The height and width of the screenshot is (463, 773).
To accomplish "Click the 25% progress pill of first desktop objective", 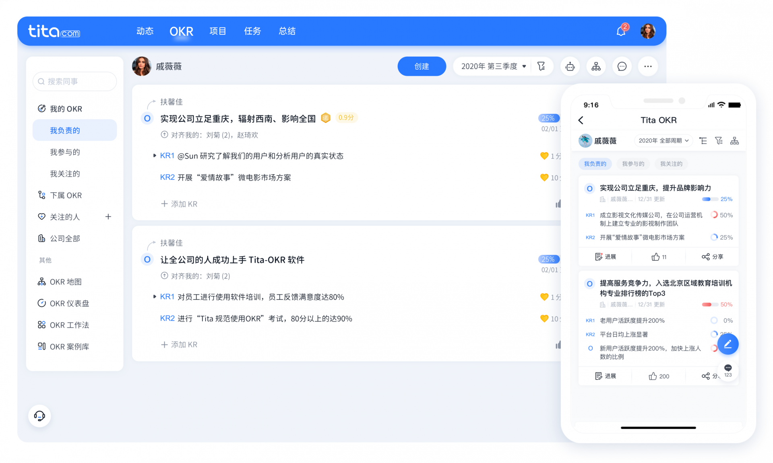I will pyautogui.click(x=549, y=118).
